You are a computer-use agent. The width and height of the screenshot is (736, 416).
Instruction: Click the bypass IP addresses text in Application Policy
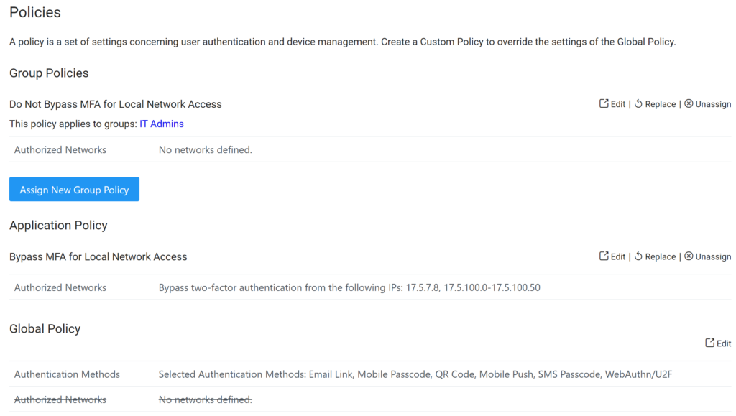pyautogui.click(x=349, y=287)
